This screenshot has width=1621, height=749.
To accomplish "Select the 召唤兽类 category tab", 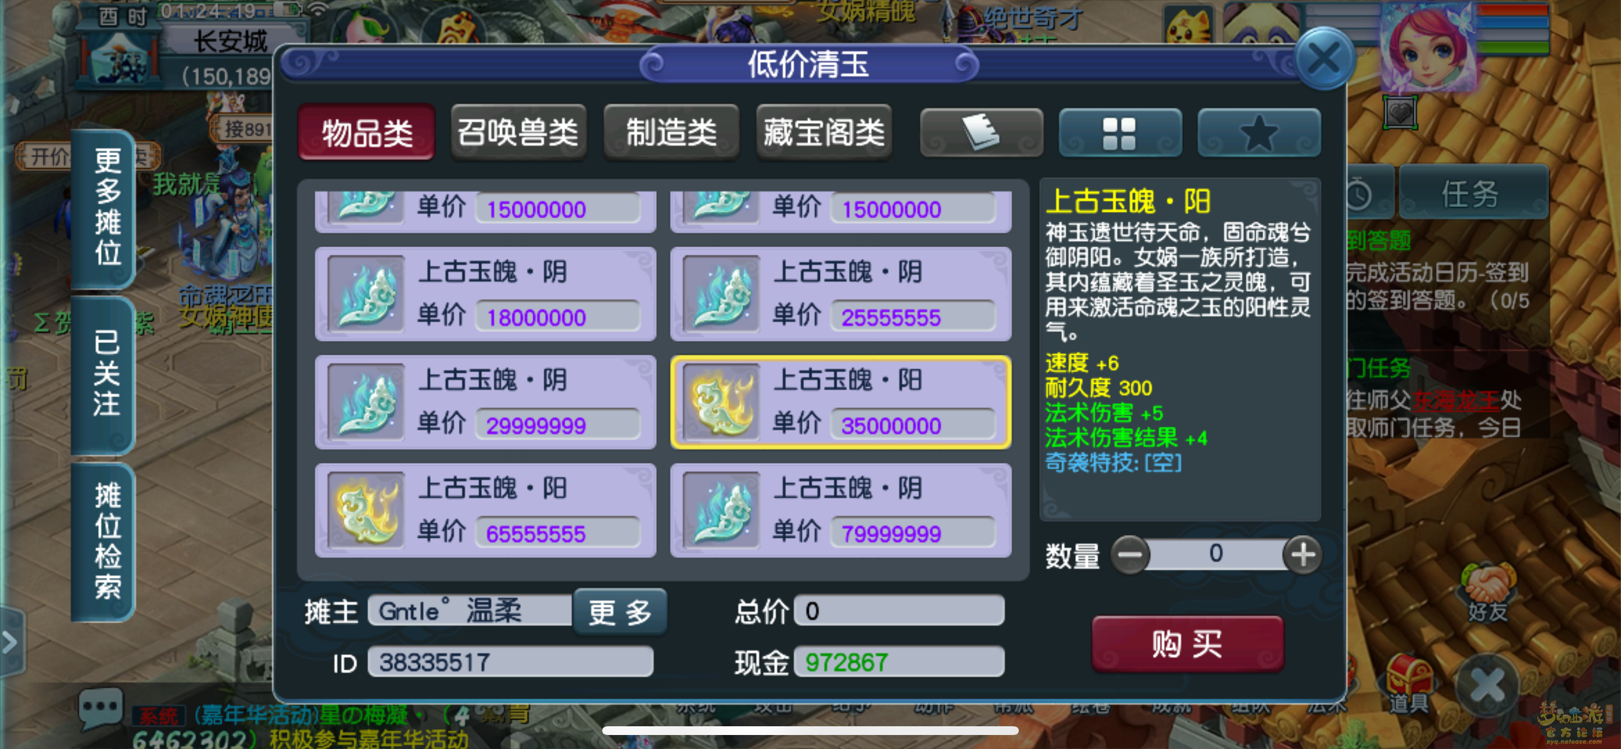I will [519, 132].
